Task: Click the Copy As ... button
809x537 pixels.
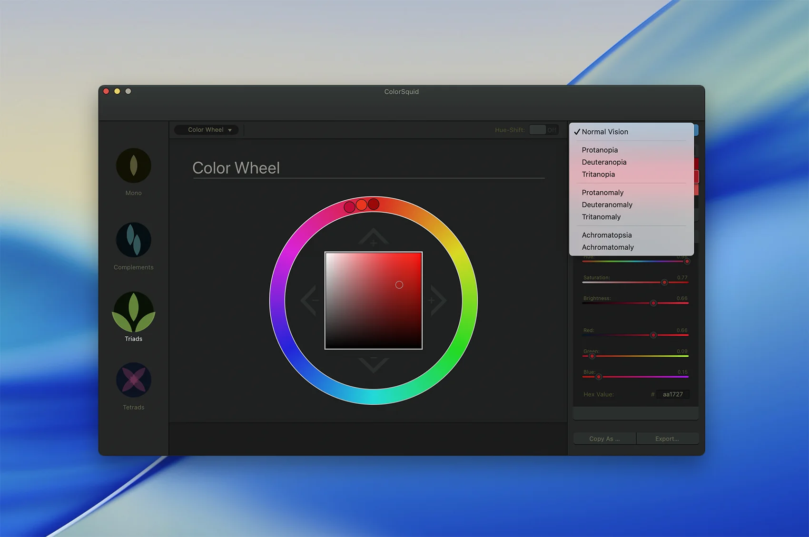Action: pos(604,439)
